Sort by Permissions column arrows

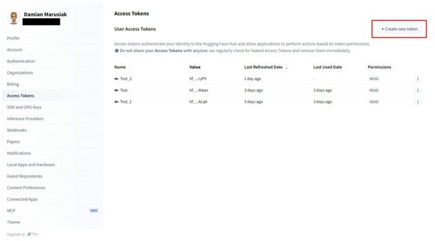pos(395,67)
